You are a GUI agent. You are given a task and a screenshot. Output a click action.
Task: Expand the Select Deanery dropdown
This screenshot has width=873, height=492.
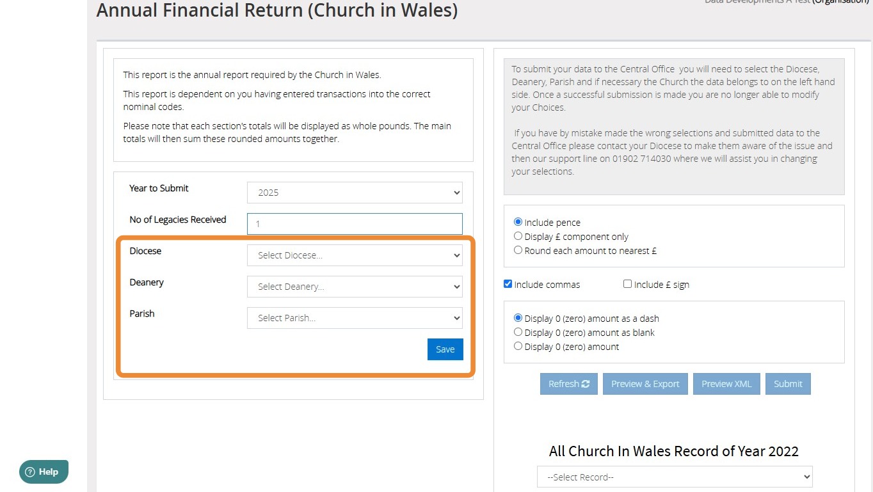355,287
